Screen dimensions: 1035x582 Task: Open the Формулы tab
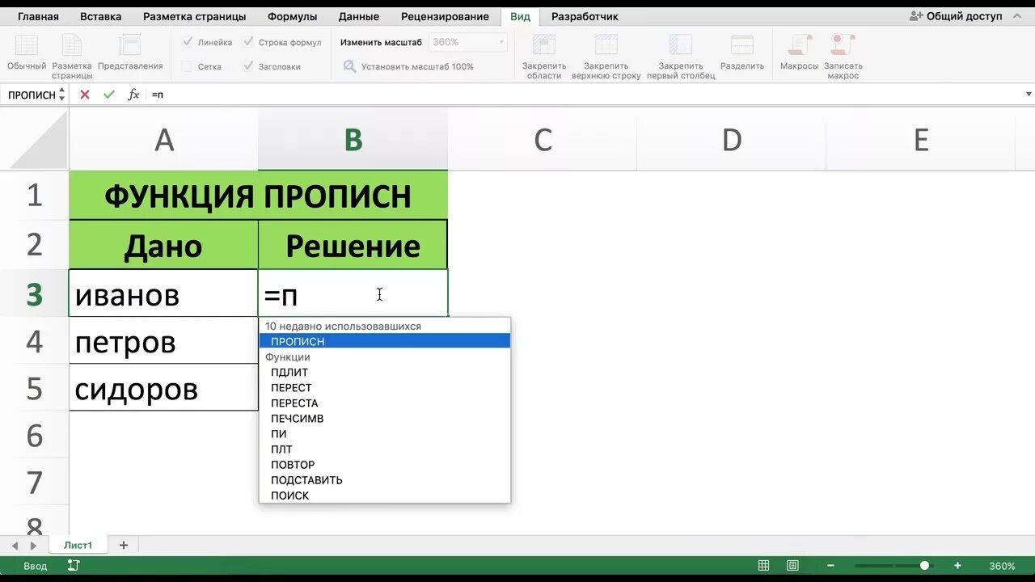(293, 16)
